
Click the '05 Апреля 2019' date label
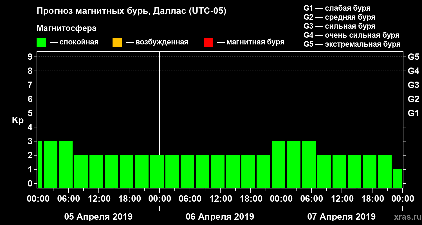click(x=98, y=217)
